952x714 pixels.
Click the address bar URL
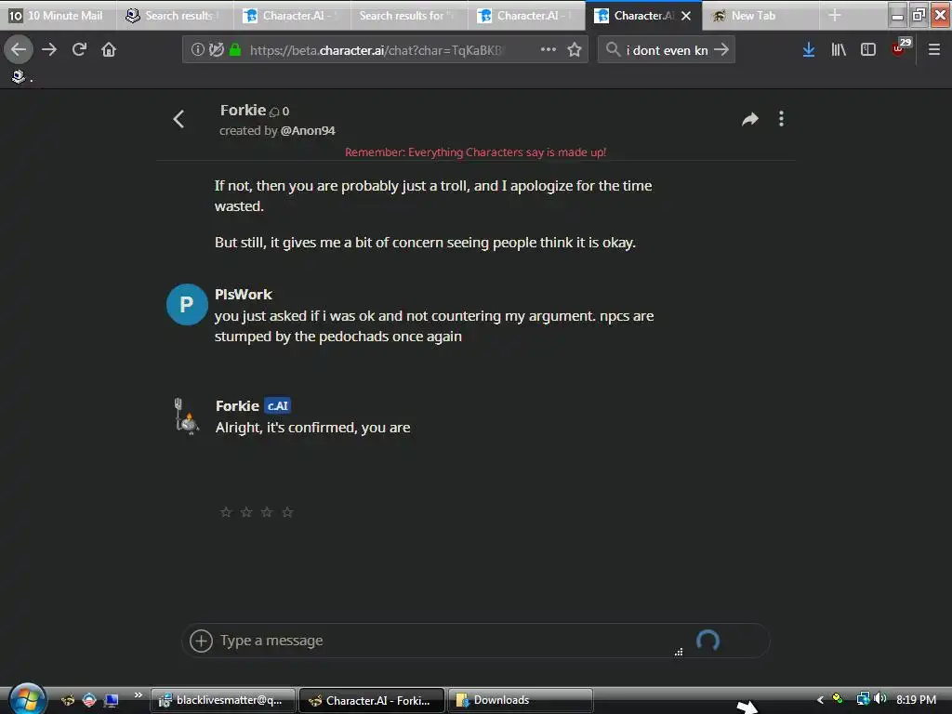pyautogui.click(x=377, y=50)
